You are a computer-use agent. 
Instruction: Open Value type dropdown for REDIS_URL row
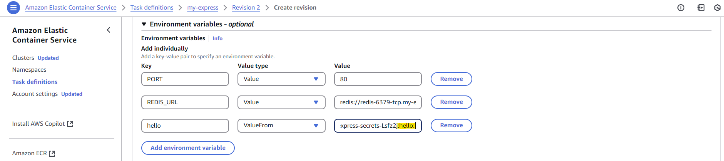coord(281,102)
